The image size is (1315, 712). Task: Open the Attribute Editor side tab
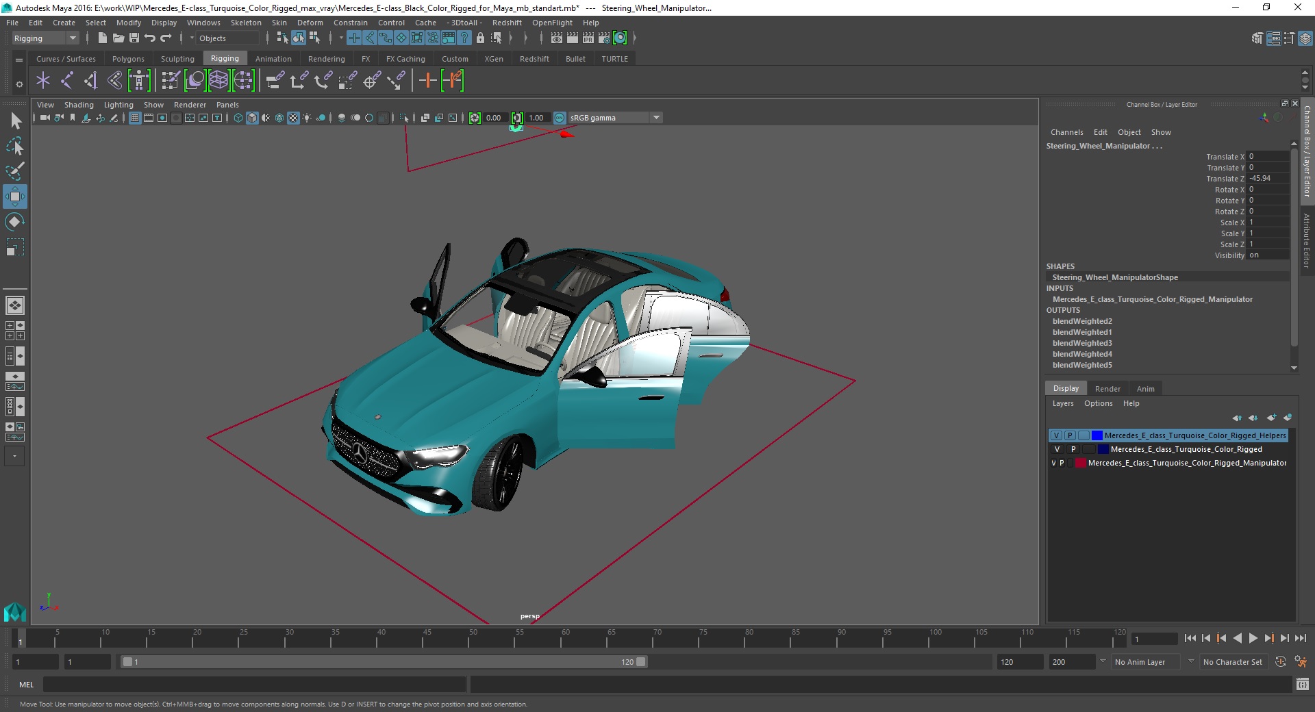pos(1307,241)
